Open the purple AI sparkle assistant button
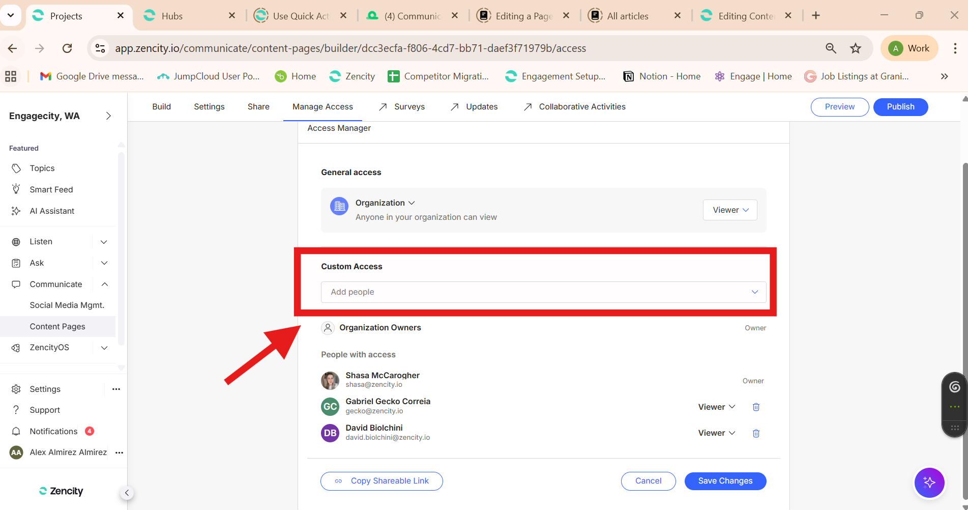 tap(929, 483)
